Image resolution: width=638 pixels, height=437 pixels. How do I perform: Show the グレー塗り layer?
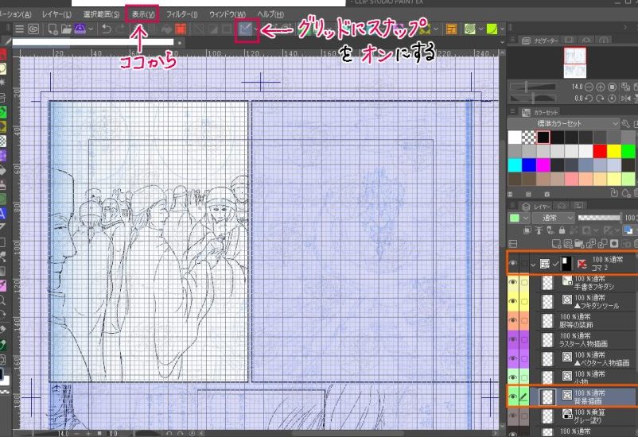coord(513,416)
